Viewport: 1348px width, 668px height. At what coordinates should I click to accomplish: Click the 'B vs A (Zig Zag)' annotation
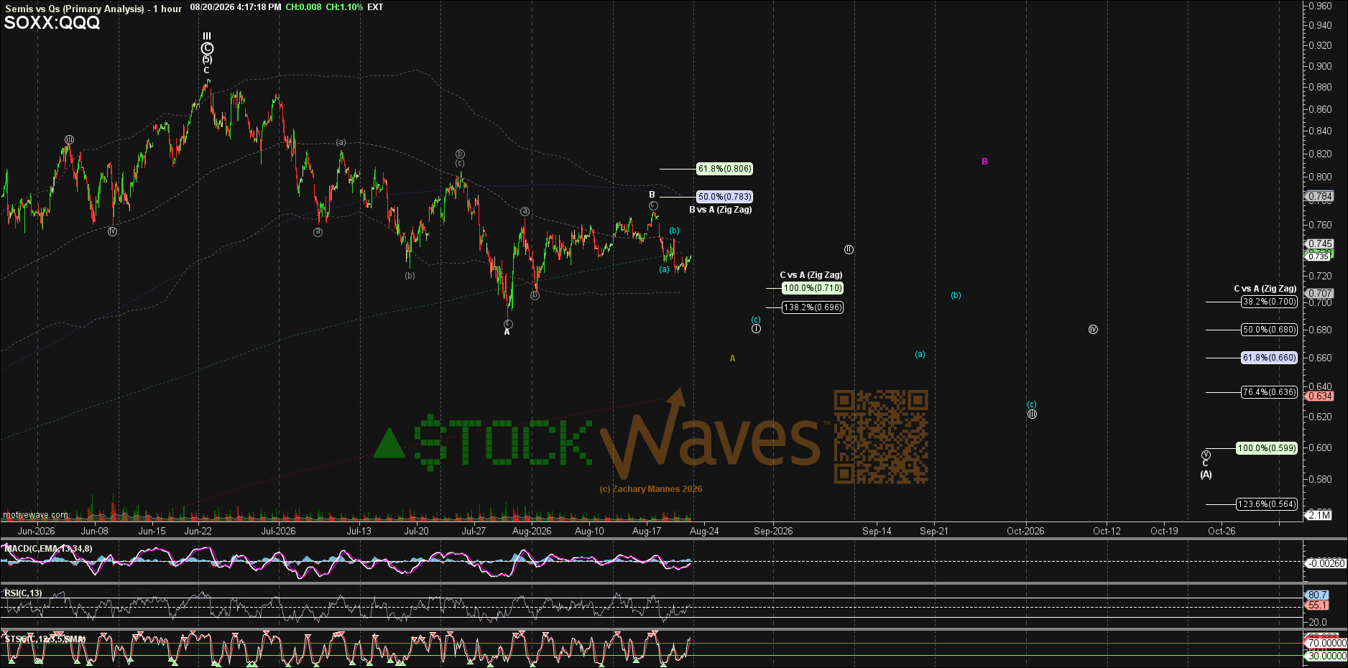pos(721,210)
